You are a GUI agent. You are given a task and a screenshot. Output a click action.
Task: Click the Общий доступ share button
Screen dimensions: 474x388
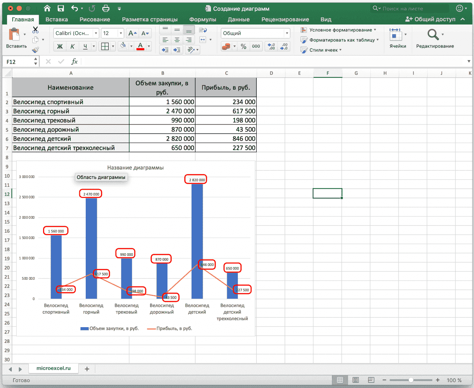tap(430, 19)
